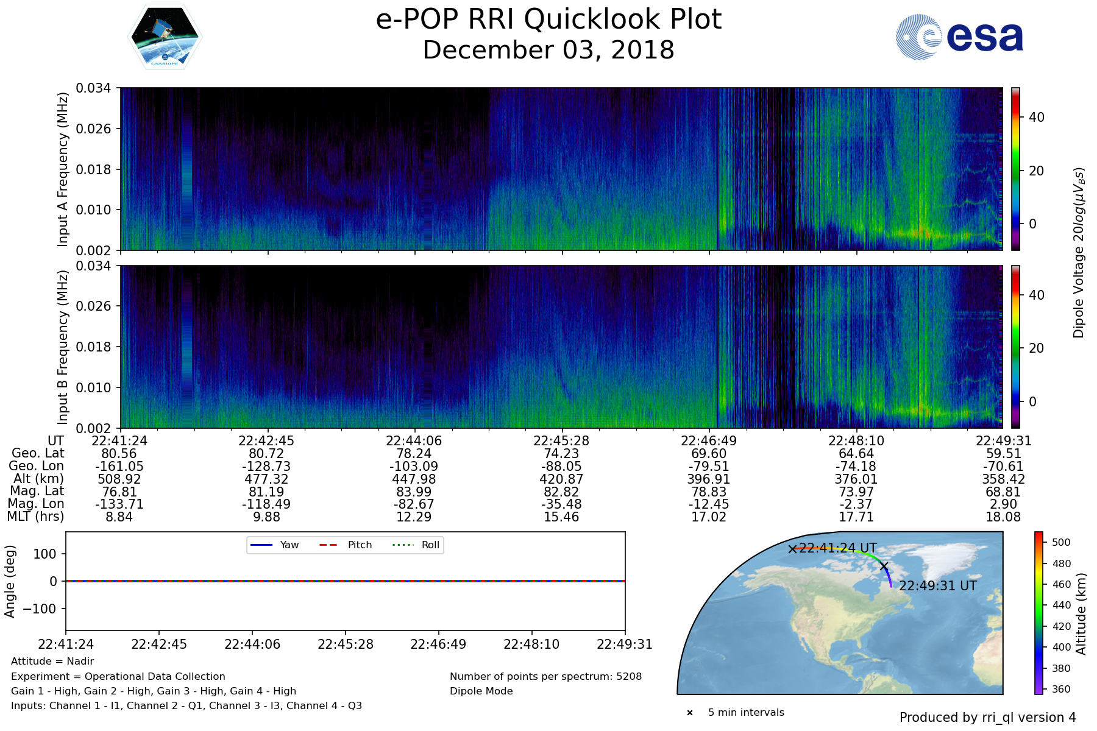Click the Input B dipole voltage colorbar
1097x731 pixels.
[1015, 347]
